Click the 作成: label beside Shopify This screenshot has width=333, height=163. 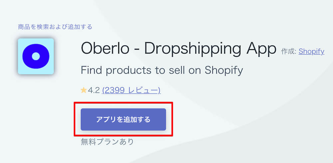pyautogui.click(x=289, y=51)
